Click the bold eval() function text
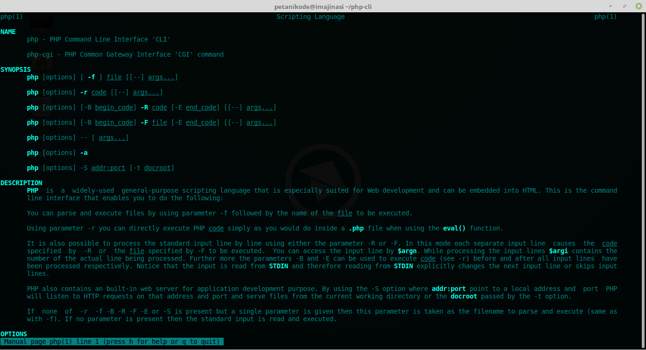The height and width of the screenshot is (350, 646). click(454, 228)
